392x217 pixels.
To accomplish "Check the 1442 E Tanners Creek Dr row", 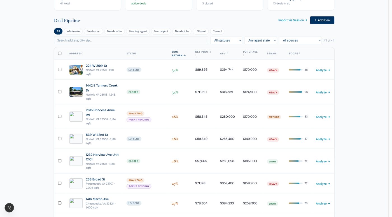I will pos(60,92).
